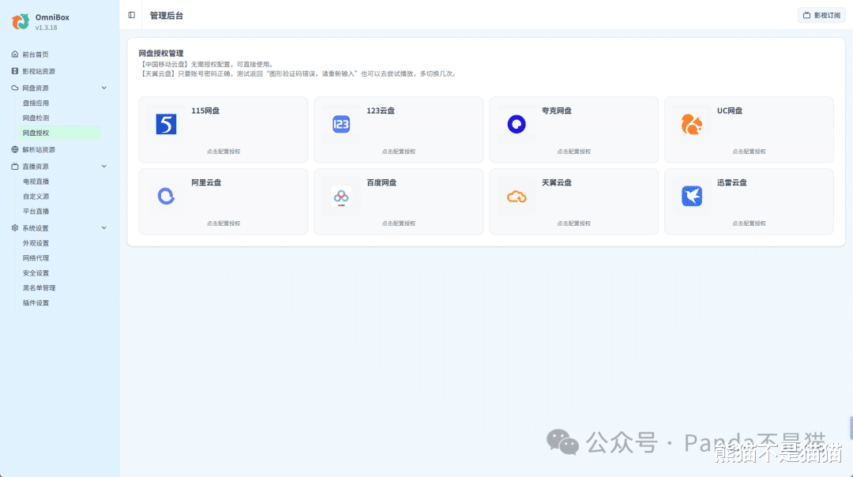Click the 夸克网盘 logo icon

(x=517, y=125)
